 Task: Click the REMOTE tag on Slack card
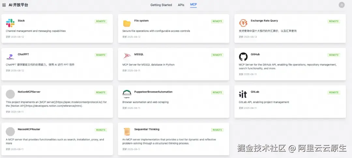click(101, 21)
